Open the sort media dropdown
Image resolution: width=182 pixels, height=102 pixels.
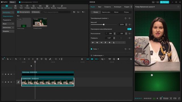pyautogui.click(x=79, y=12)
